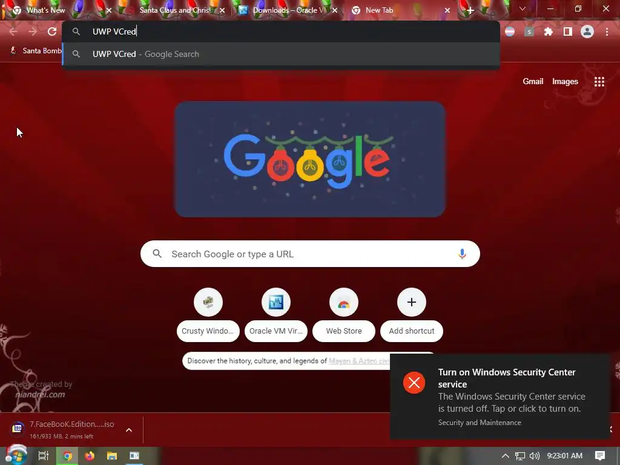Open the tab search dropdown arrow
The height and width of the screenshot is (465, 620).
[523, 8]
